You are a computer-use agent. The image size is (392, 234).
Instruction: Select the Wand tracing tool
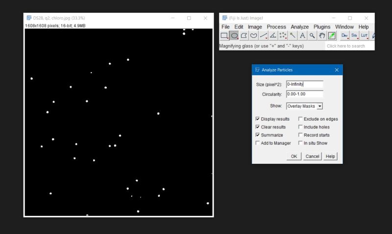293,36
